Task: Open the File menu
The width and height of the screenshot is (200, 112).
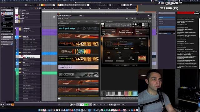Action: pos(11,1)
